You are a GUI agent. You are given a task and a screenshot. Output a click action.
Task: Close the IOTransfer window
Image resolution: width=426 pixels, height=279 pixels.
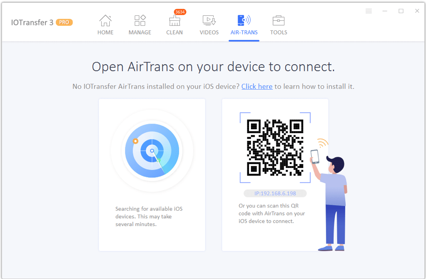(417, 11)
